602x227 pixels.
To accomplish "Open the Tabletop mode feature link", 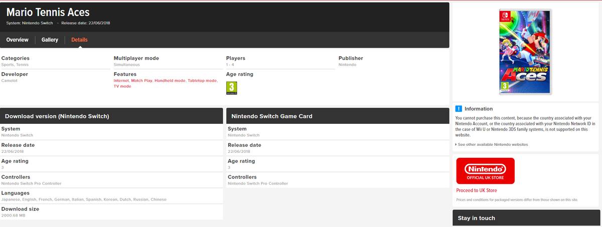I will 203,80.
